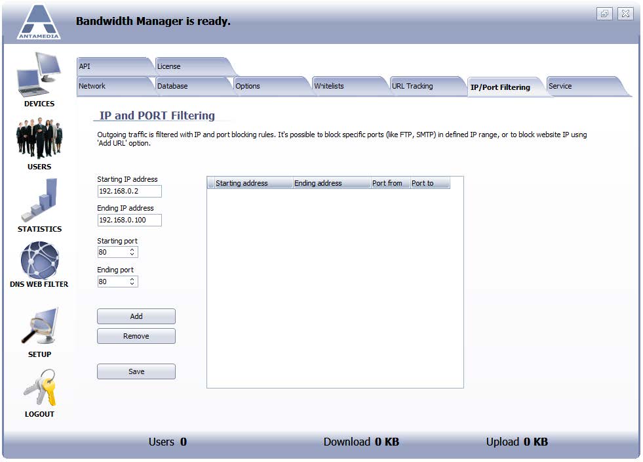Viewport: 643px width, 462px height.
Task: Switch to the API tab
Action: click(113, 66)
